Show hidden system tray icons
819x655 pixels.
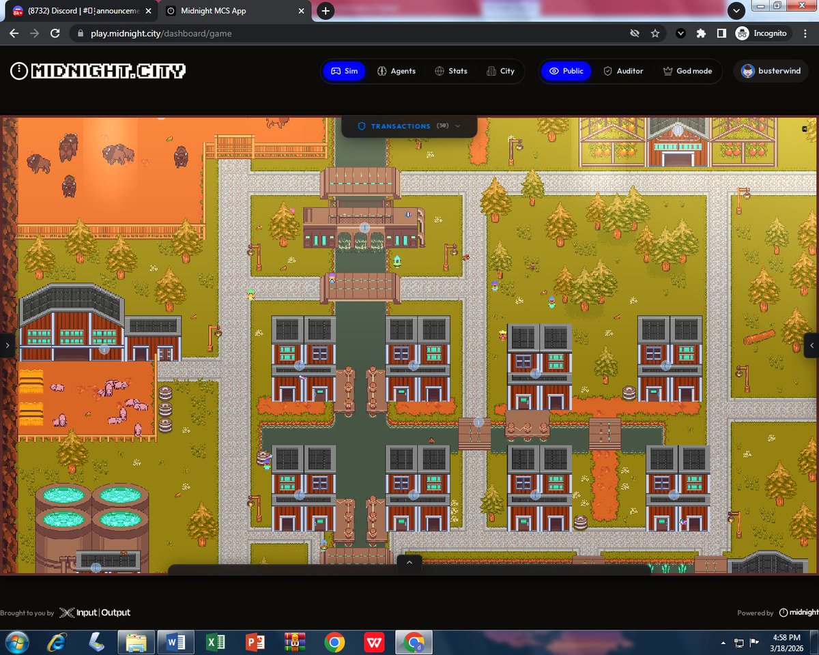tap(724, 643)
